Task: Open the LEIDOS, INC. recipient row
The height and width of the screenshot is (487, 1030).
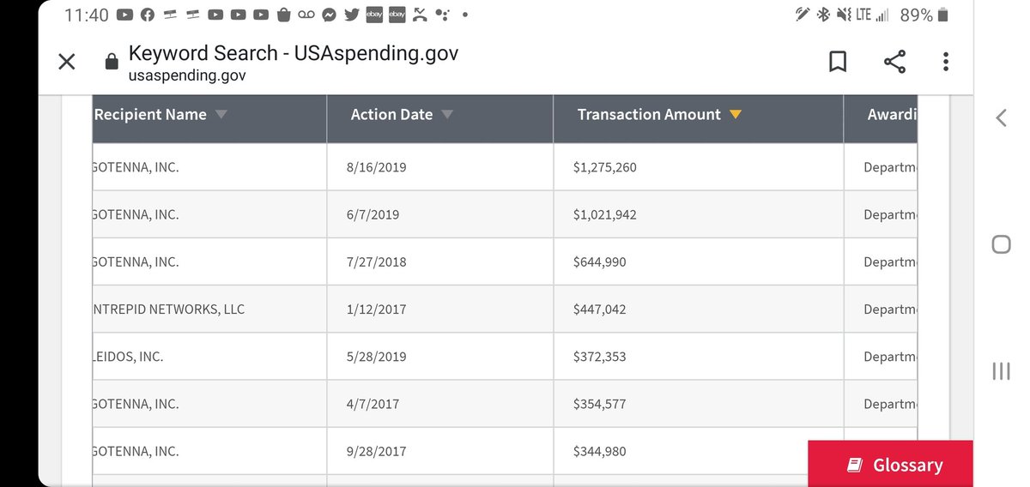Action: coord(505,356)
